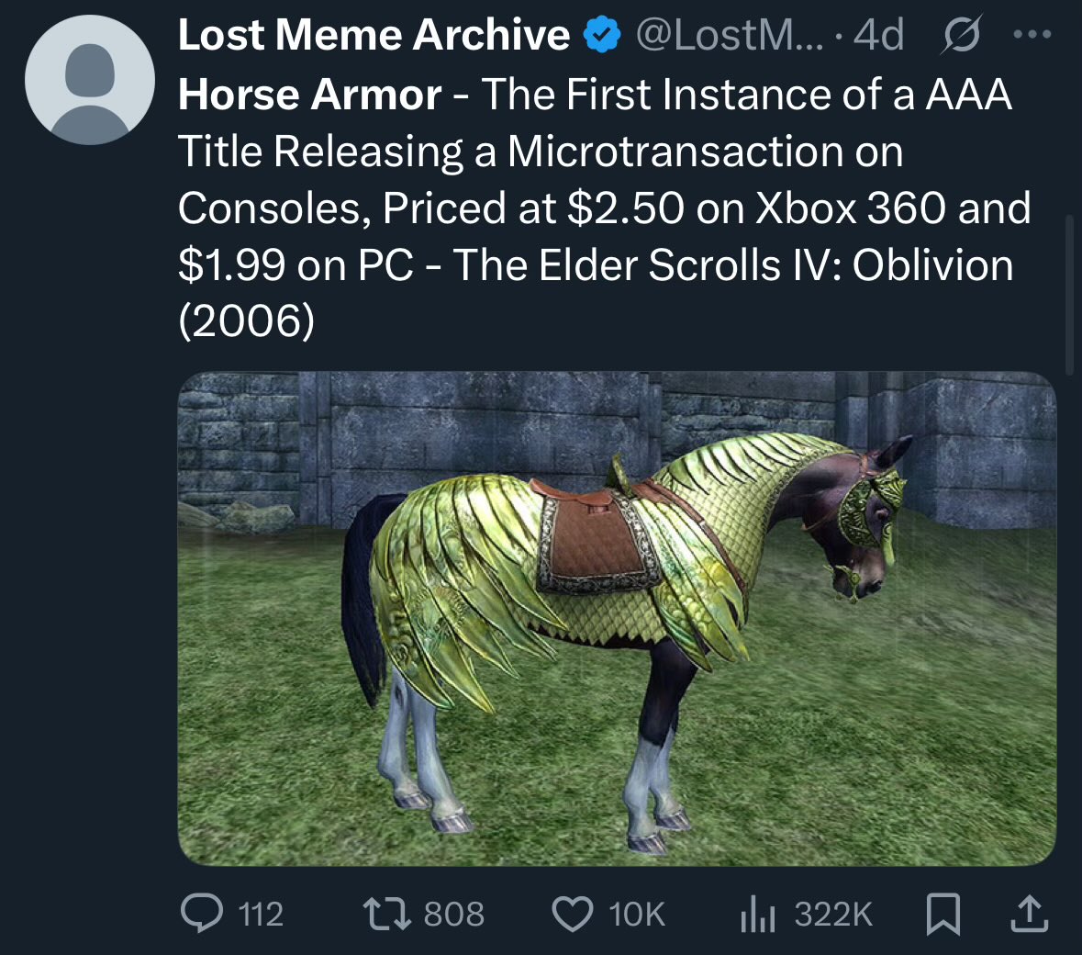Screen dimensions: 1082x955
Task: Click the scrollbar thumb on right edge
Action: (x=1069, y=295)
